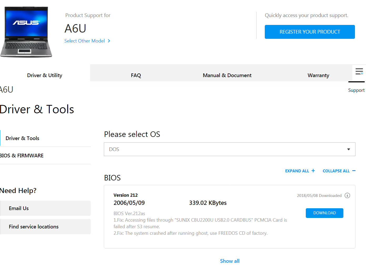Viewport: 366px width, 267px height.
Task: Click the Select Other Model link
Action: (x=85, y=41)
